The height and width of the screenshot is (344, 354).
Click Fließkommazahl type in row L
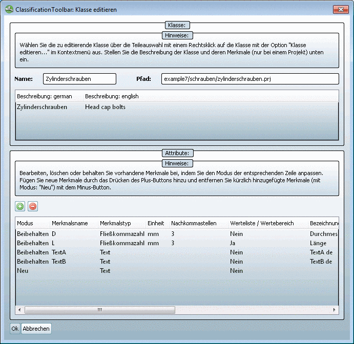(x=122, y=243)
